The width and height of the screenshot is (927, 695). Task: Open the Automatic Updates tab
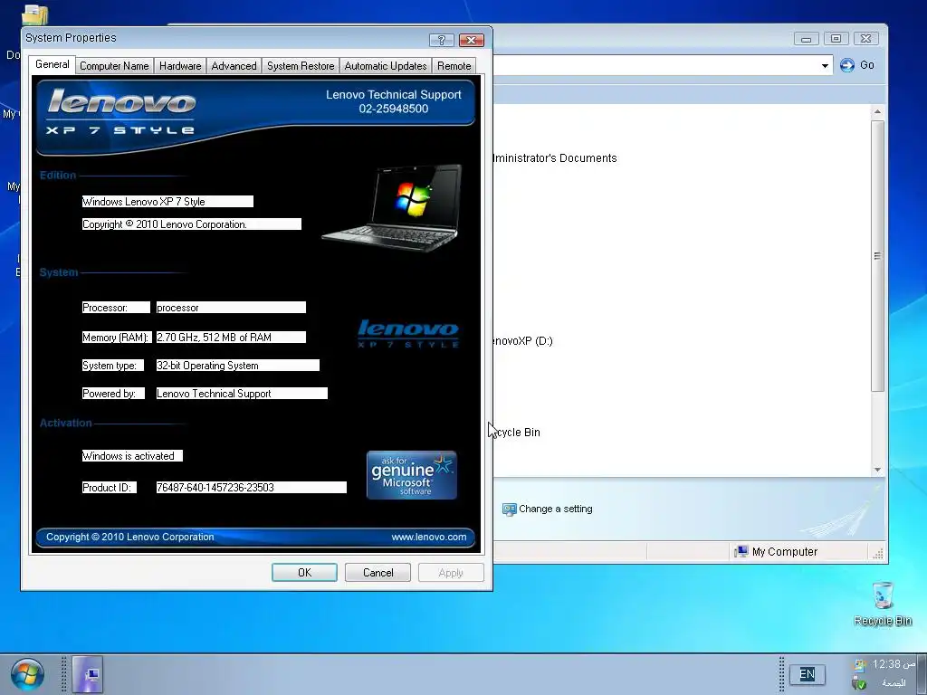(x=386, y=65)
